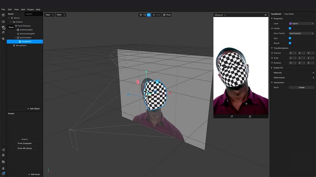Open the iPhone 8 device dropdown
The width and height of the screenshot is (316, 177).
tap(220, 15)
